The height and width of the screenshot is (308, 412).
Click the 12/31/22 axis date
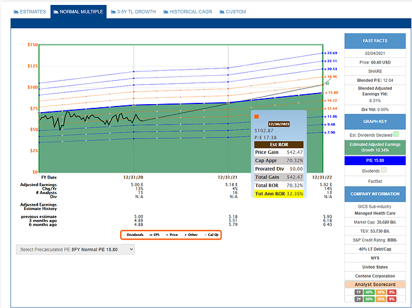tap(322, 177)
